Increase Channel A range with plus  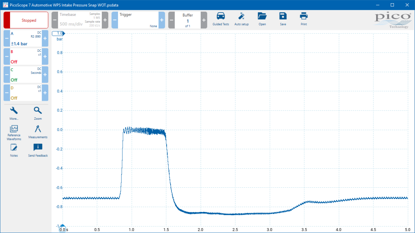pyautogui.click(x=45, y=38)
